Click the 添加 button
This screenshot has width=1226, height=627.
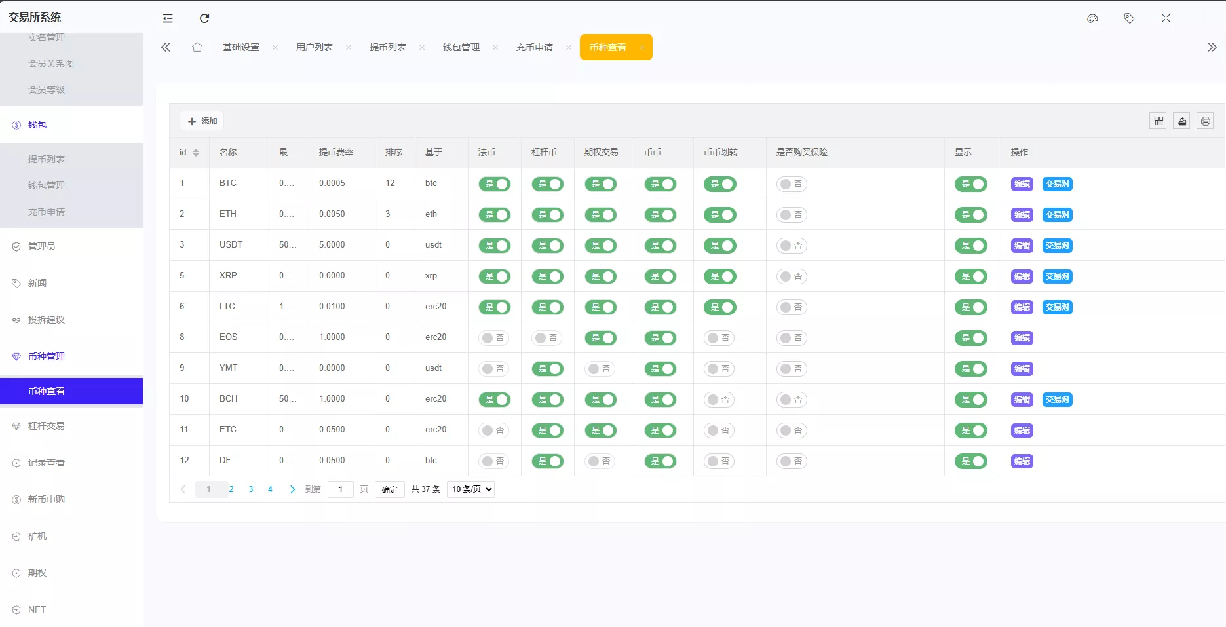click(202, 121)
